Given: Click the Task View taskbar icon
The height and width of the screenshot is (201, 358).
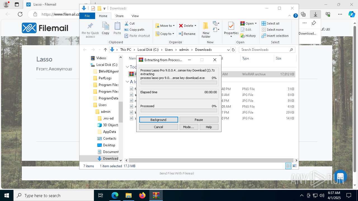Looking at the screenshot, I should [101, 195].
